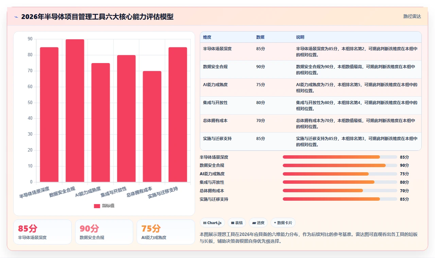Click the AI能力成熟度 chart bar

(101, 122)
